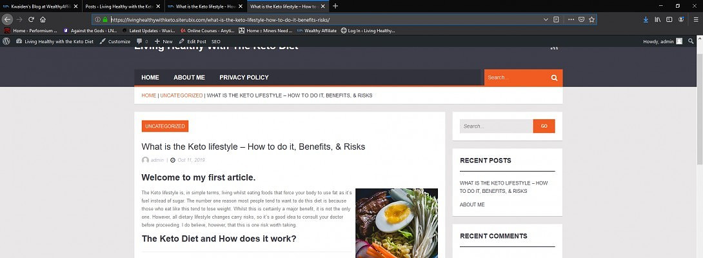Image resolution: width=703 pixels, height=258 pixels.
Task: Close the Kwaiden's Blog tab
Action: pos(75,6)
